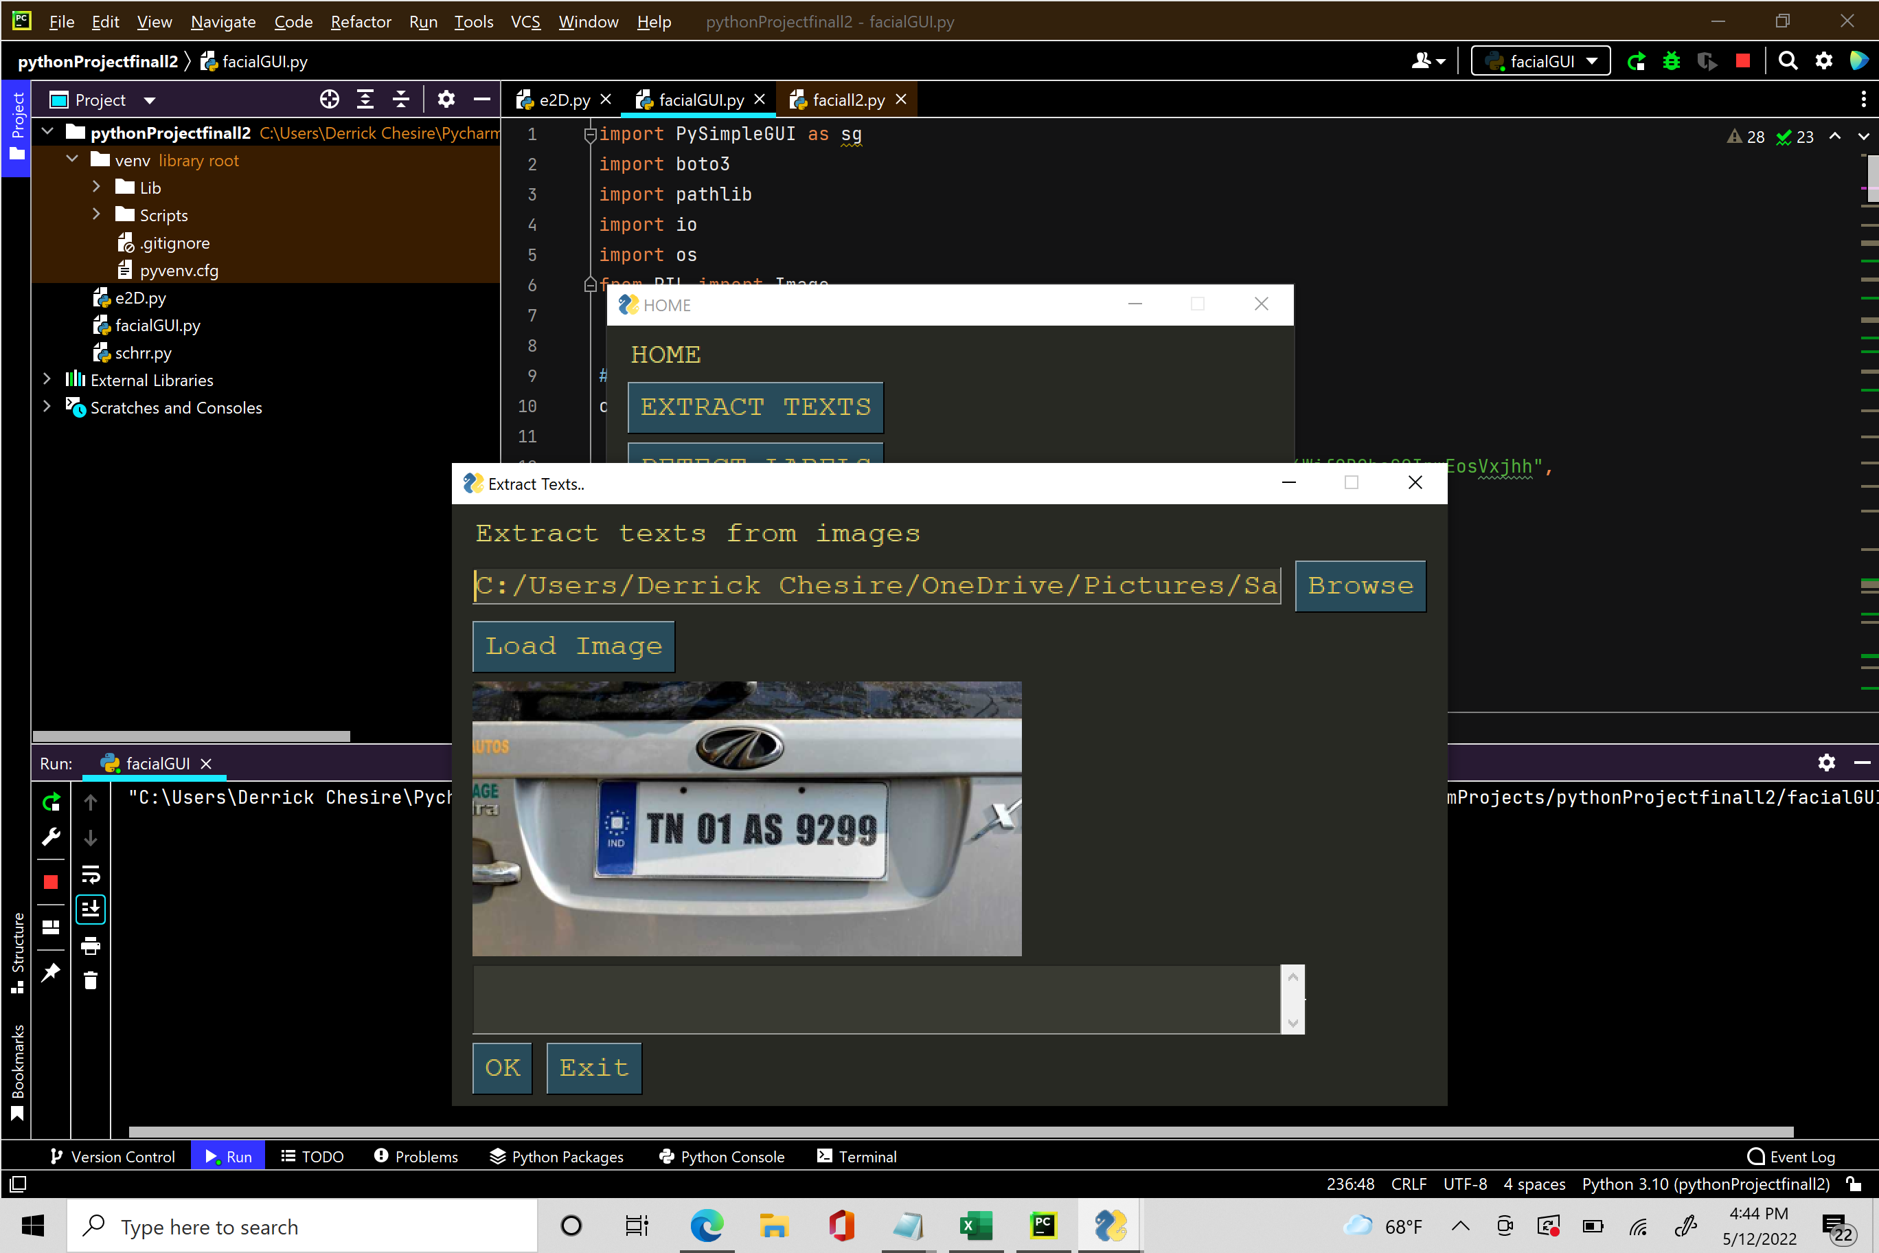Edit run configuration using the wrench icon
The height and width of the screenshot is (1253, 1879).
point(51,837)
